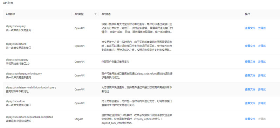This screenshot has width=280, height=128.
Task: Click 去调试 in alipay.trade.wap.pay row
Action: 262,62
